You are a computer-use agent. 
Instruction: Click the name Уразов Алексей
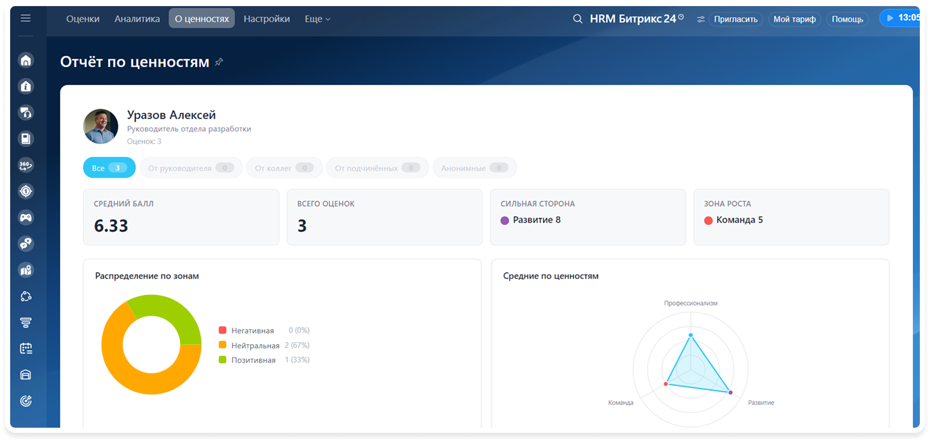[x=171, y=115]
